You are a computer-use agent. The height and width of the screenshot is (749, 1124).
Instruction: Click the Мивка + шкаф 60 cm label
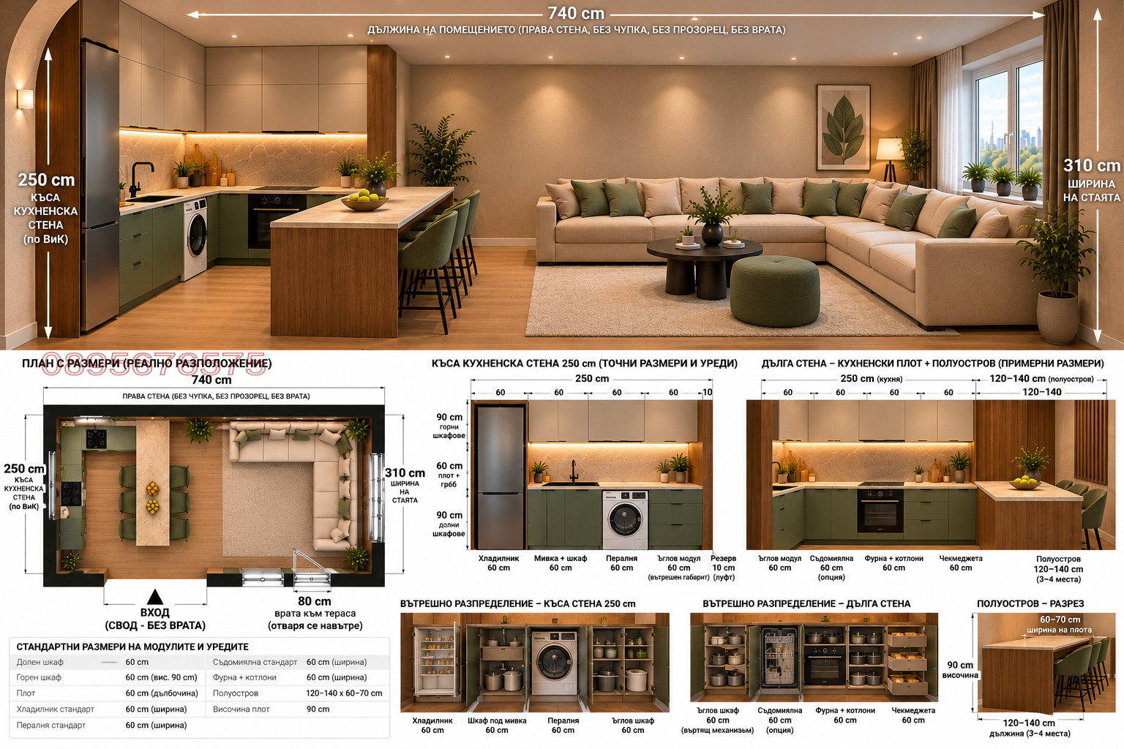(x=561, y=563)
